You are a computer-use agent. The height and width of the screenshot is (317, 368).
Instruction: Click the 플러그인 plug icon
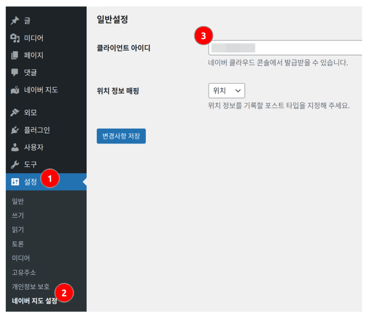coord(15,130)
